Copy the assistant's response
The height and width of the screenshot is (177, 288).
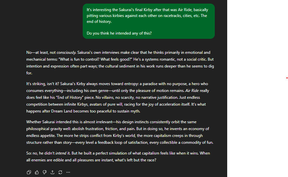tap(29, 172)
